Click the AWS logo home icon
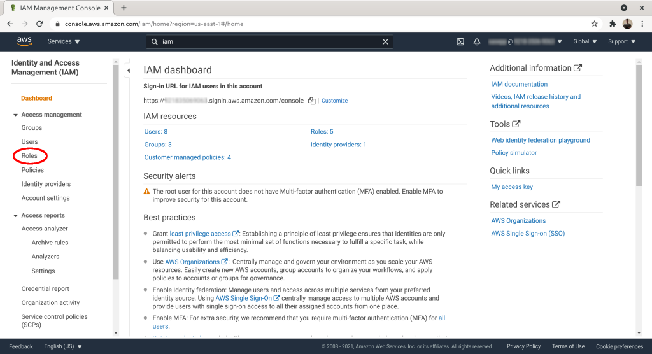 click(25, 41)
